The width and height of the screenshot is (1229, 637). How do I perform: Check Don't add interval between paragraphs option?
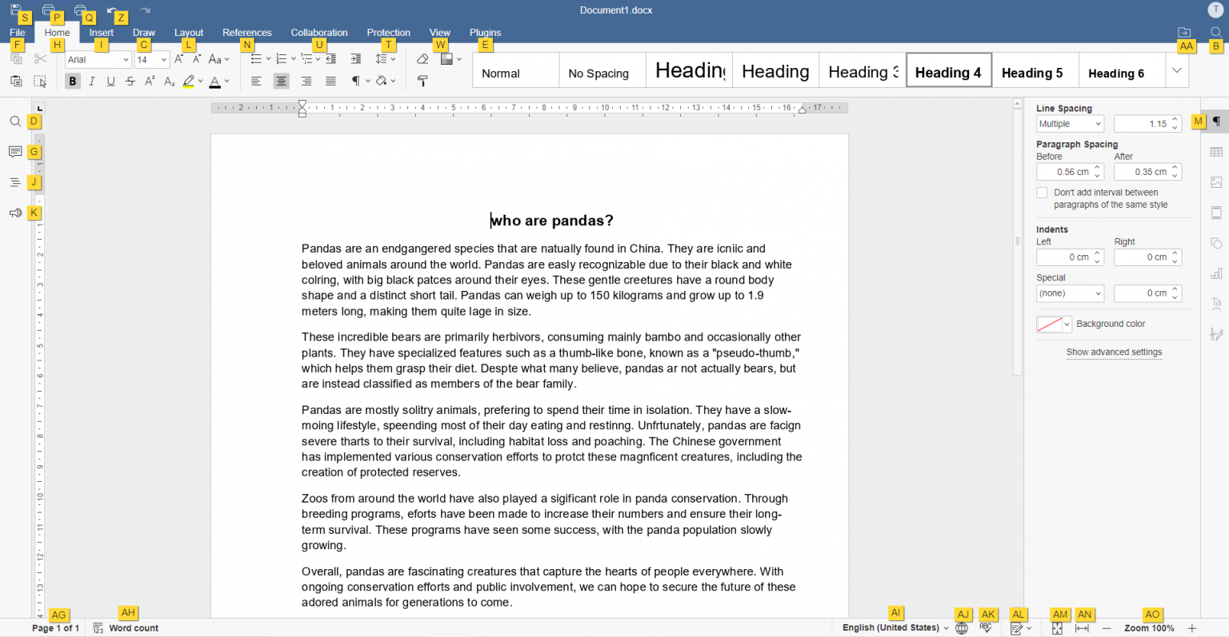click(1042, 192)
